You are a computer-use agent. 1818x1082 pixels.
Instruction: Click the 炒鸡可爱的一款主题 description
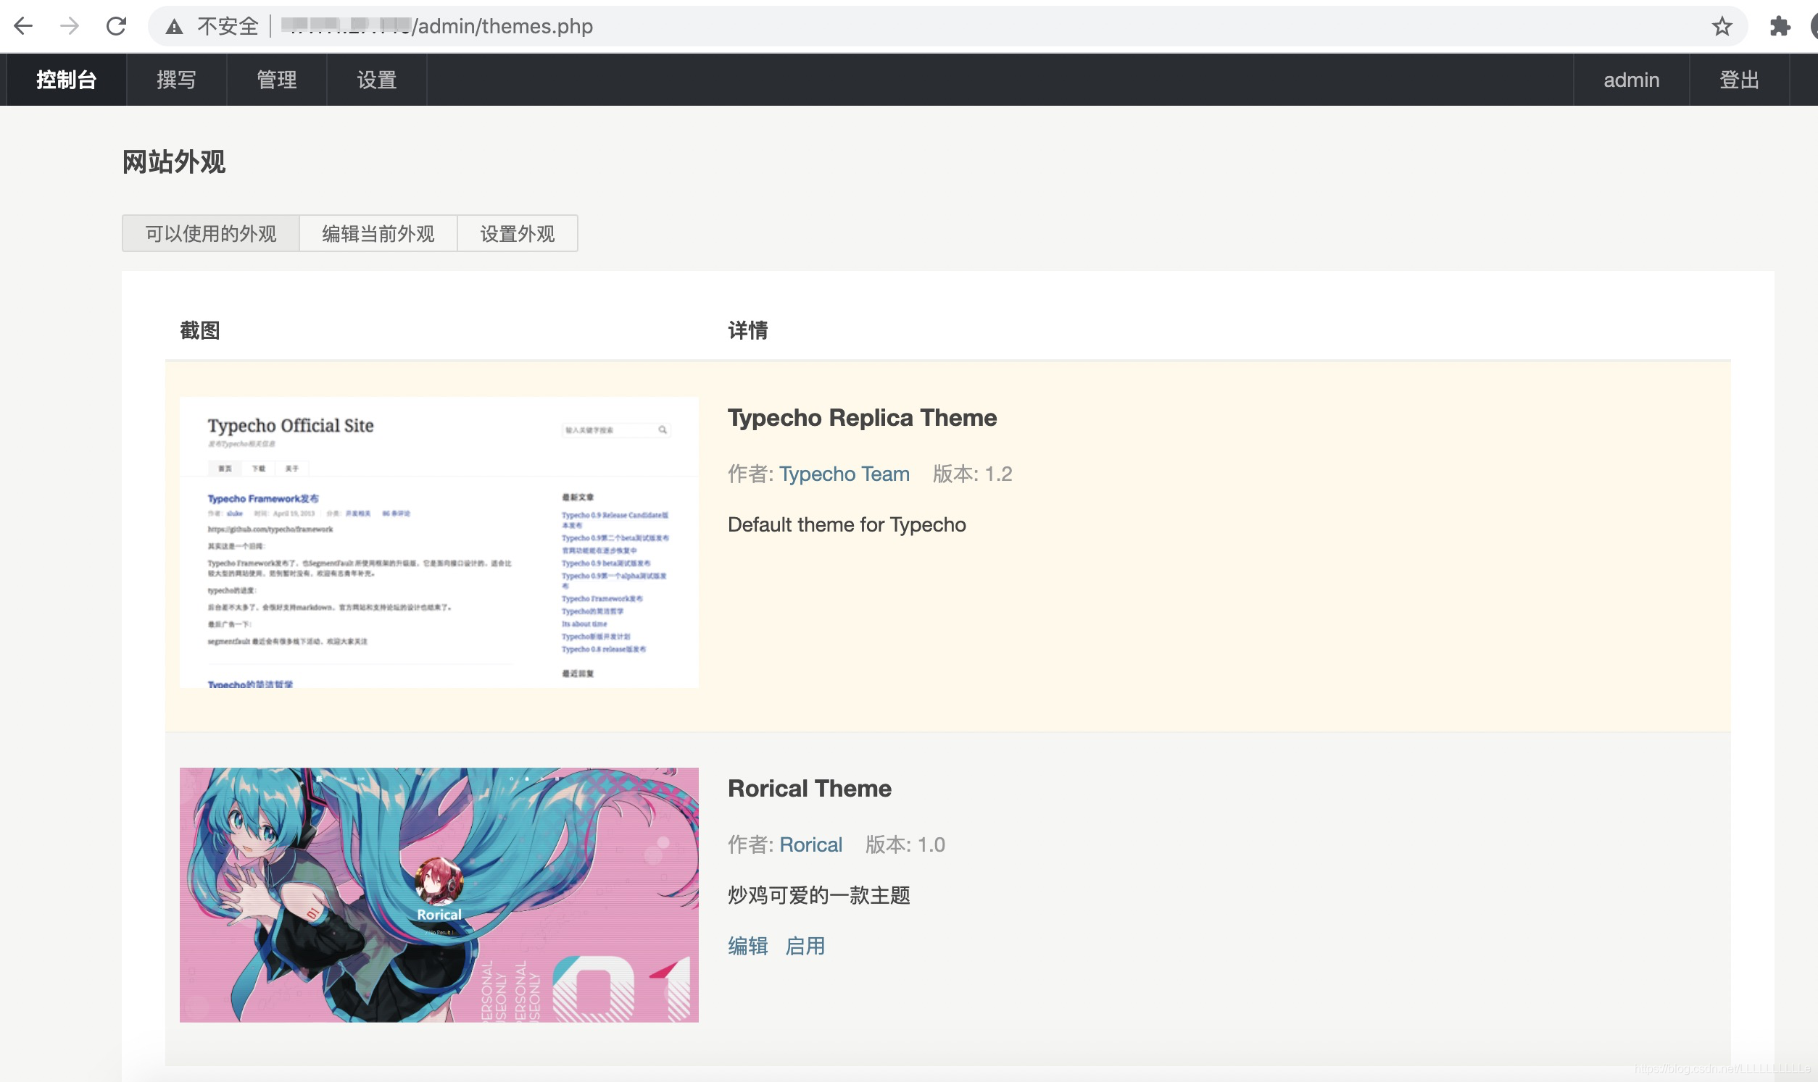[819, 894]
